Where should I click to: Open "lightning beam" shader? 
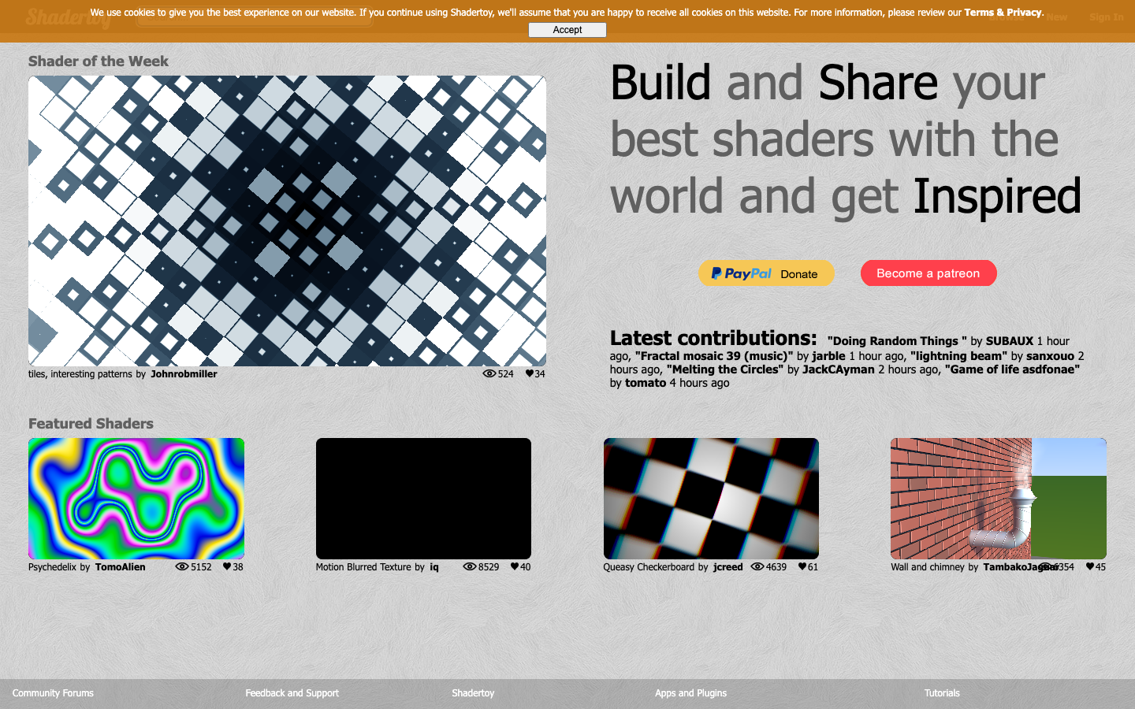(x=958, y=356)
